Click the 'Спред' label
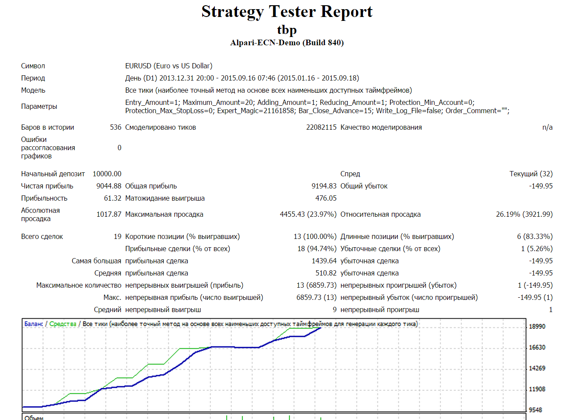Image resolution: width=566 pixels, height=420 pixels. pos(350,174)
